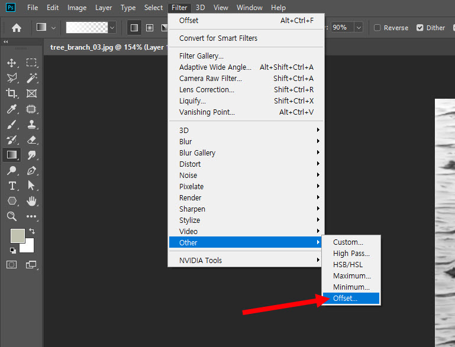Select the Eyedropper tool
Screen dimensions: 455x347
click(x=12, y=109)
